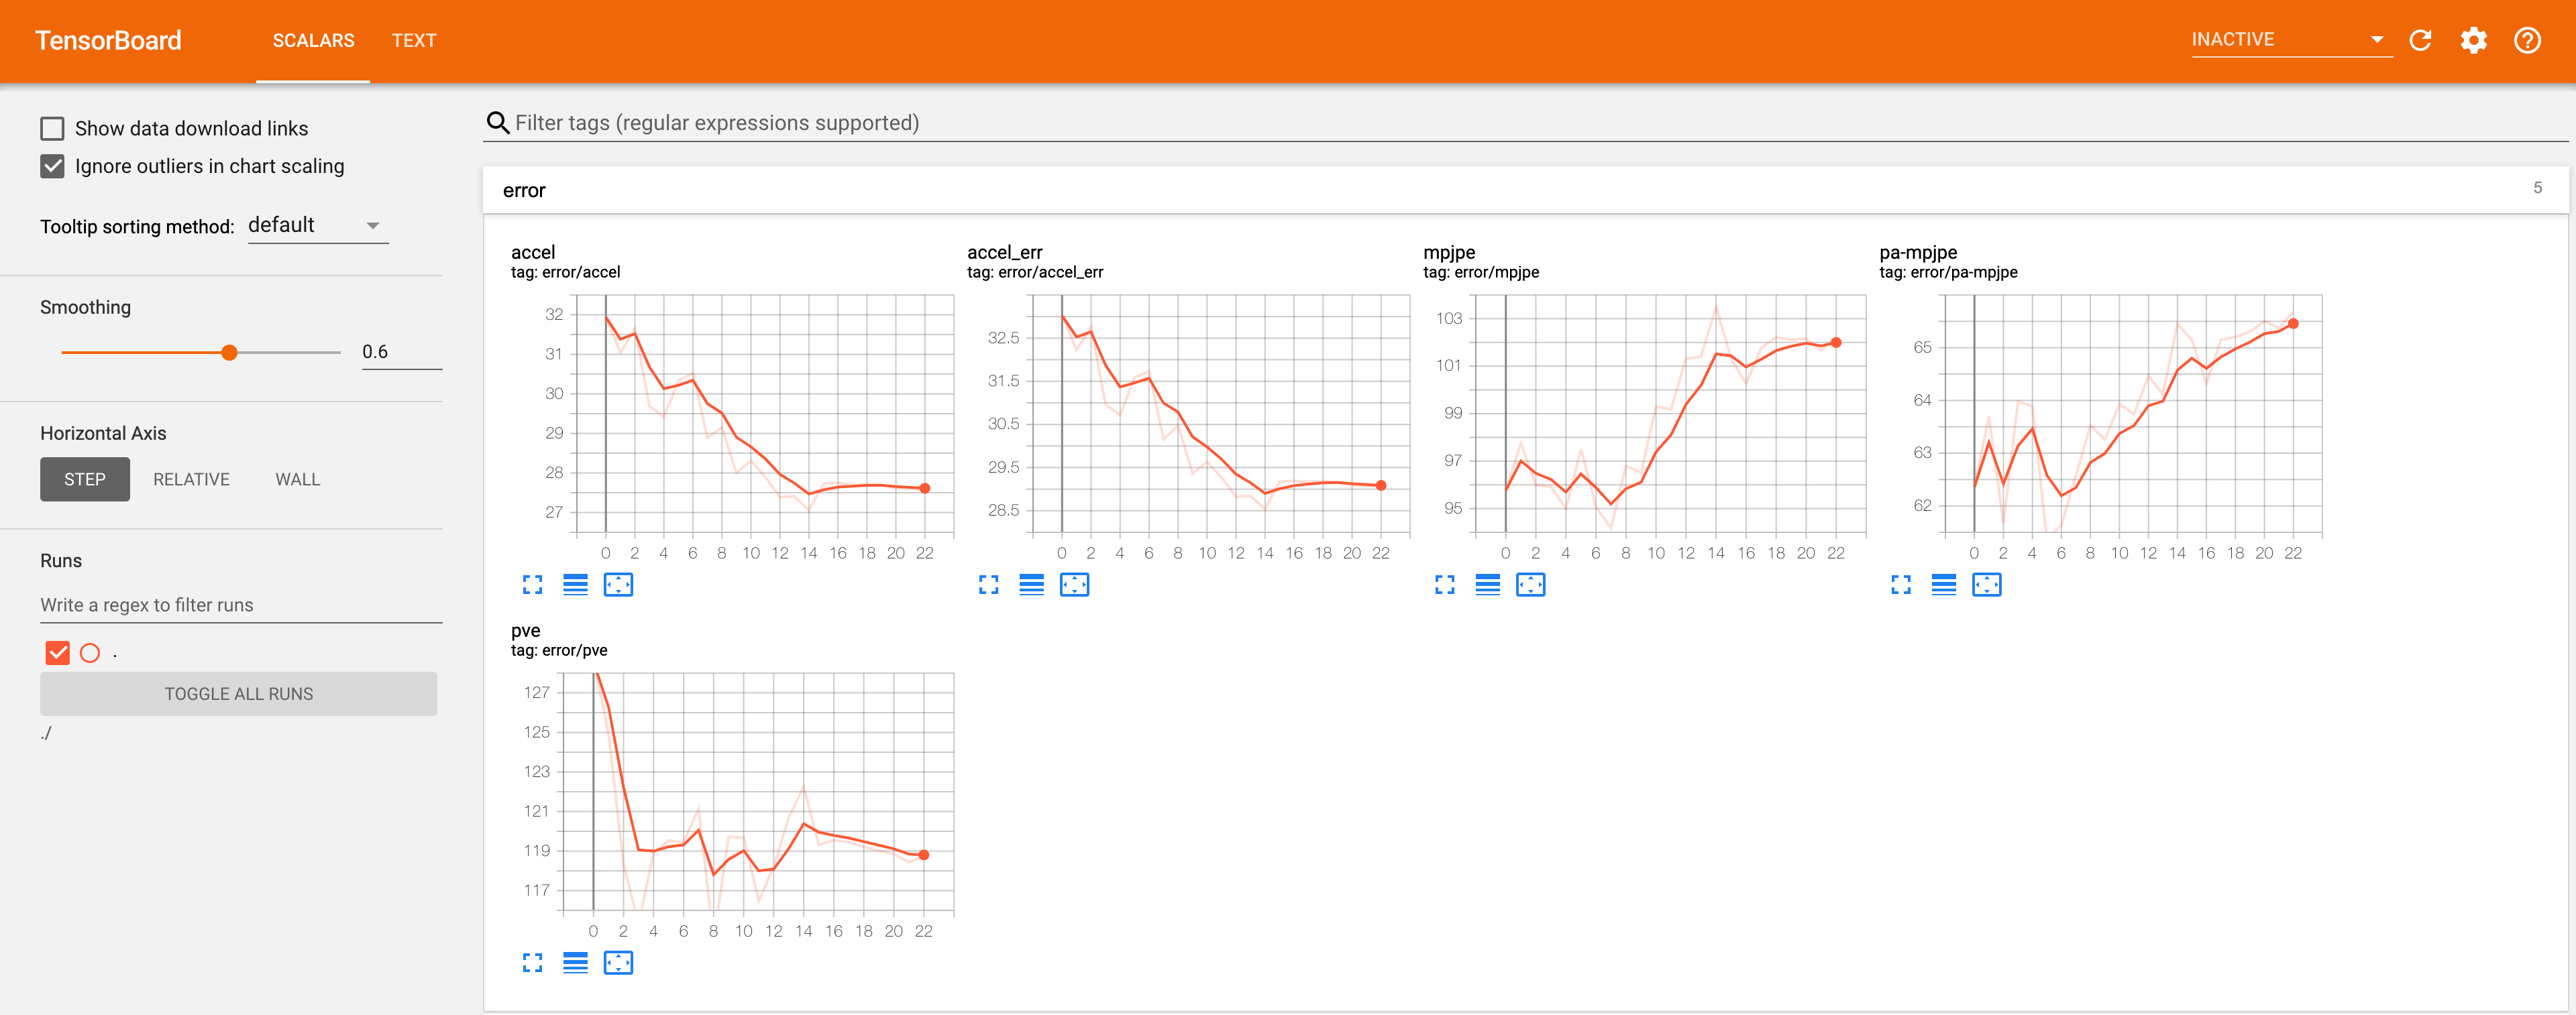Expand the accel chart to full size
The height and width of the screenshot is (1015, 2576).
[532, 585]
